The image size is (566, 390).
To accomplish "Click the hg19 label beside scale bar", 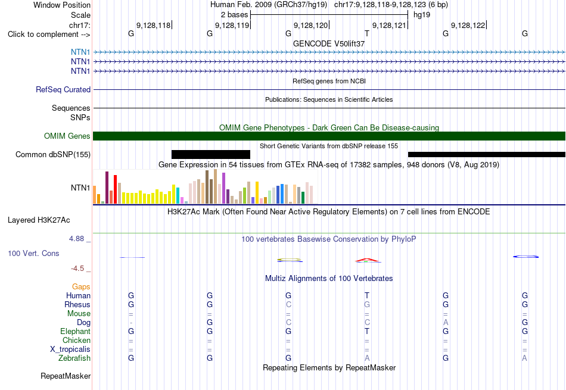I will (422, 15).
